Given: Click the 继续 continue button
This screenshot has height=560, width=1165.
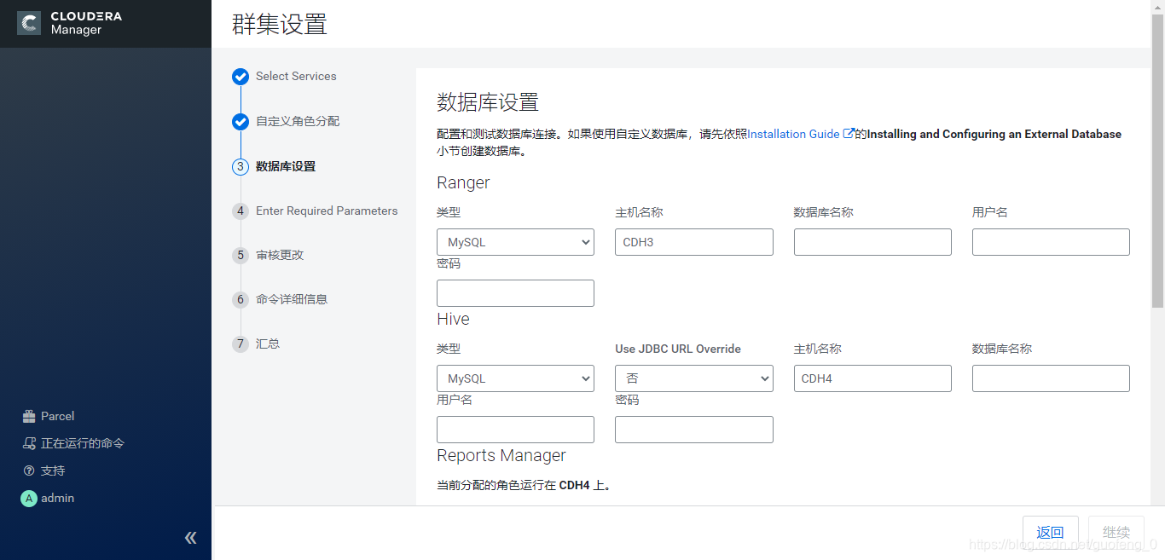Looking at the screenshot, I should [1116, 533].
